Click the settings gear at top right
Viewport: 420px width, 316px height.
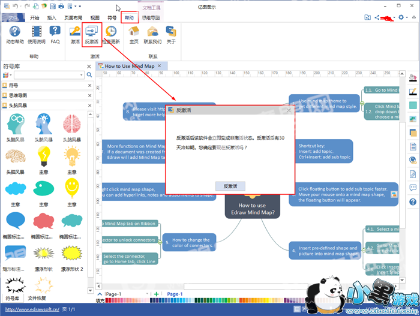coord(401,17)
